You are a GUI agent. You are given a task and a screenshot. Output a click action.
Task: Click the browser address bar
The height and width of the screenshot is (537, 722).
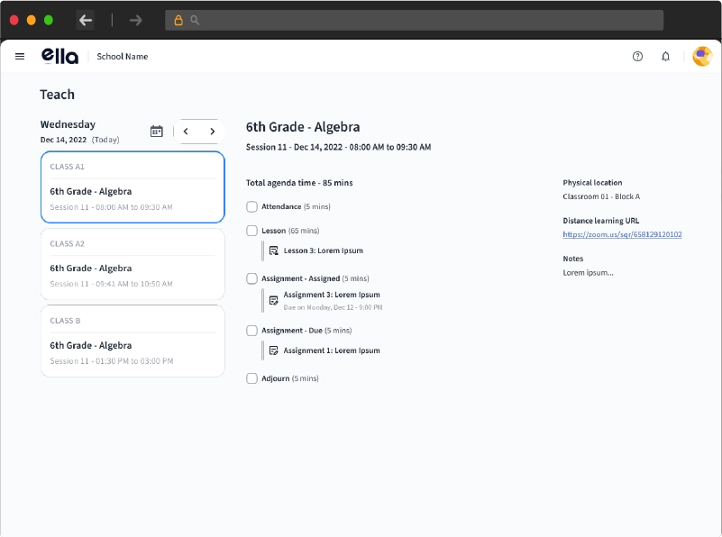(415, 20)
